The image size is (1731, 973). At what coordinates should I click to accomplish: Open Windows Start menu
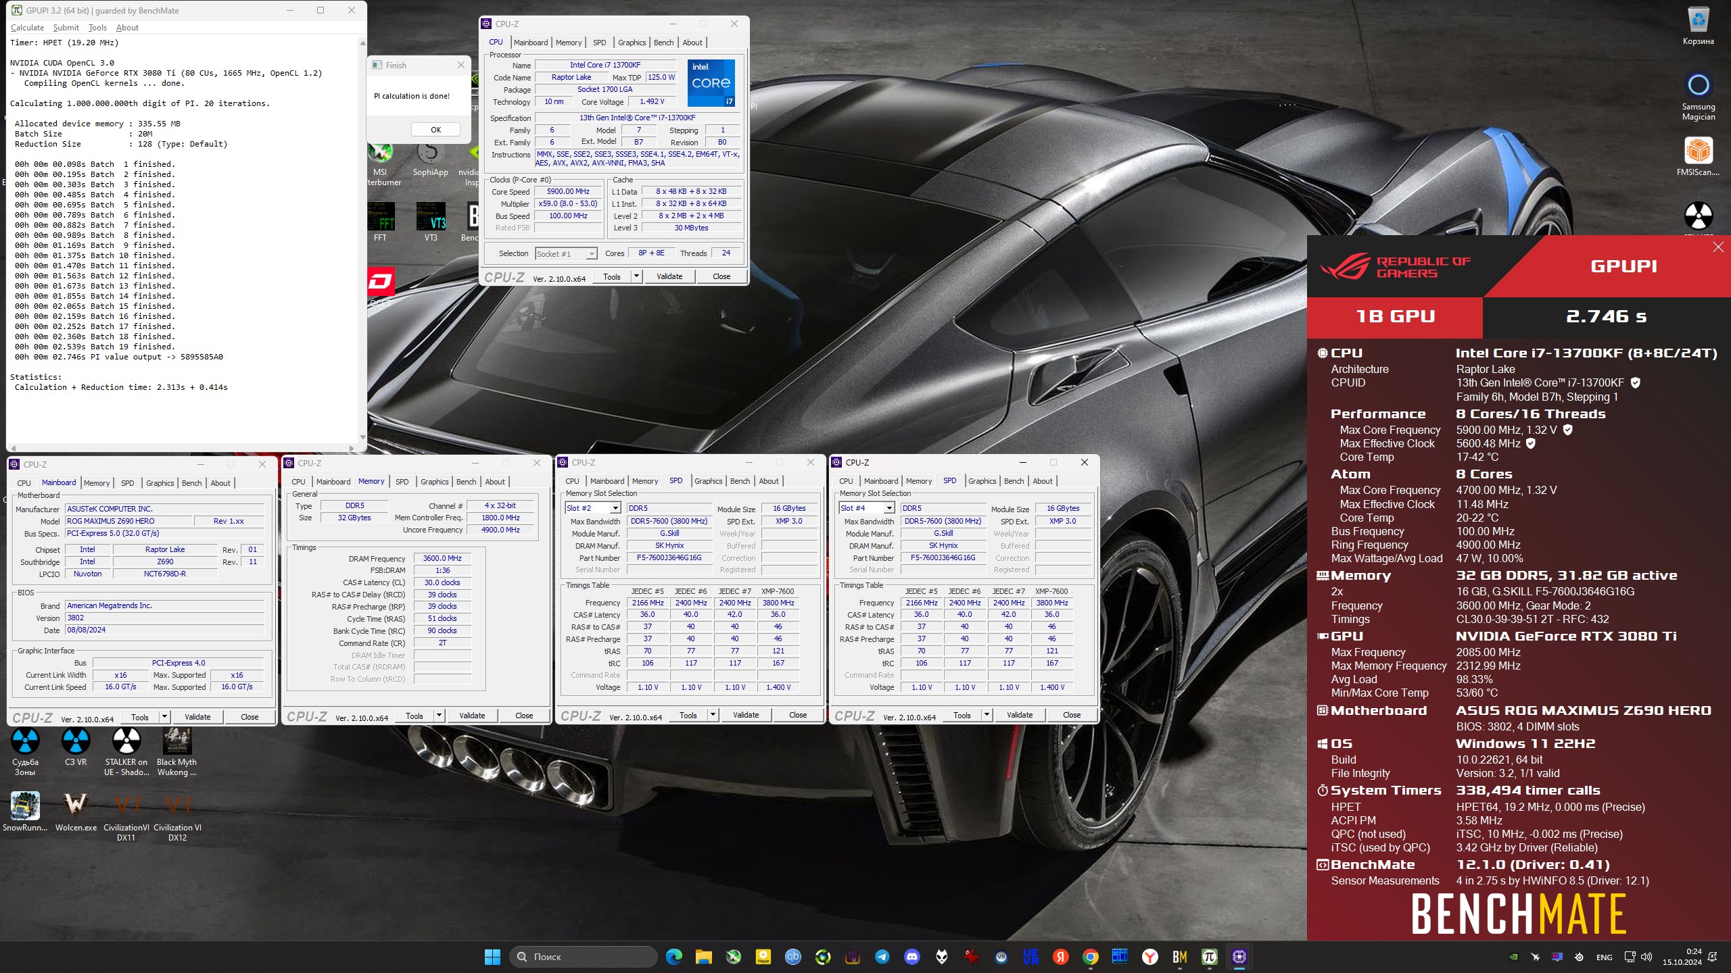492,957
